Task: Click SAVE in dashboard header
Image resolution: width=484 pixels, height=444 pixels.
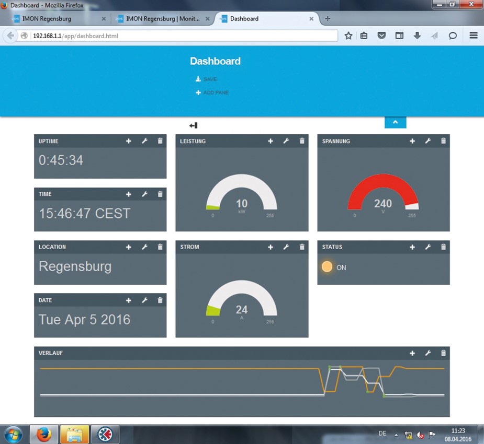Action: pyautogui.click(x=206, y=79)
